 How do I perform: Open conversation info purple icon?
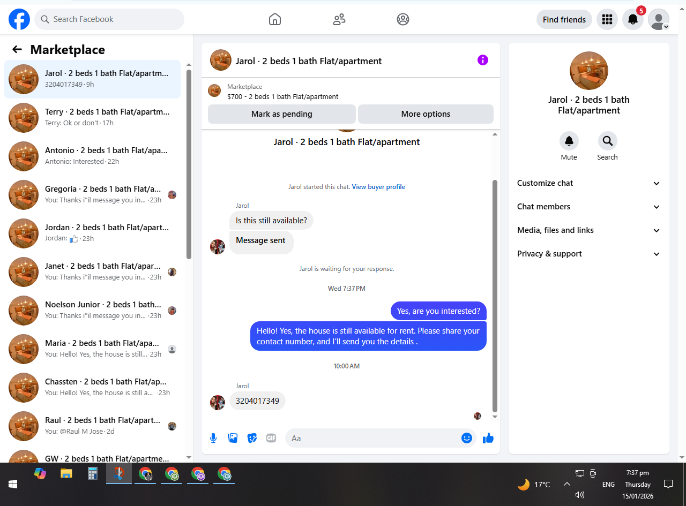pos(483,60)
